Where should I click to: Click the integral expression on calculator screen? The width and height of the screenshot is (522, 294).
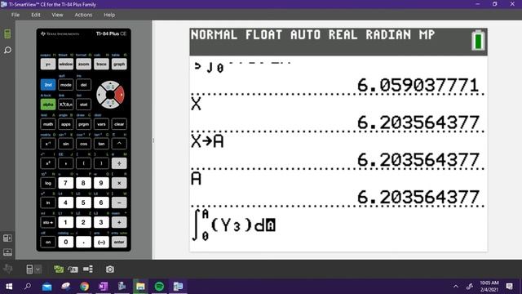pyautogui.click(x=234, y=225)
